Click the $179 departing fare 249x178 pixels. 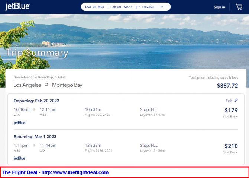(x=231, y=110)
